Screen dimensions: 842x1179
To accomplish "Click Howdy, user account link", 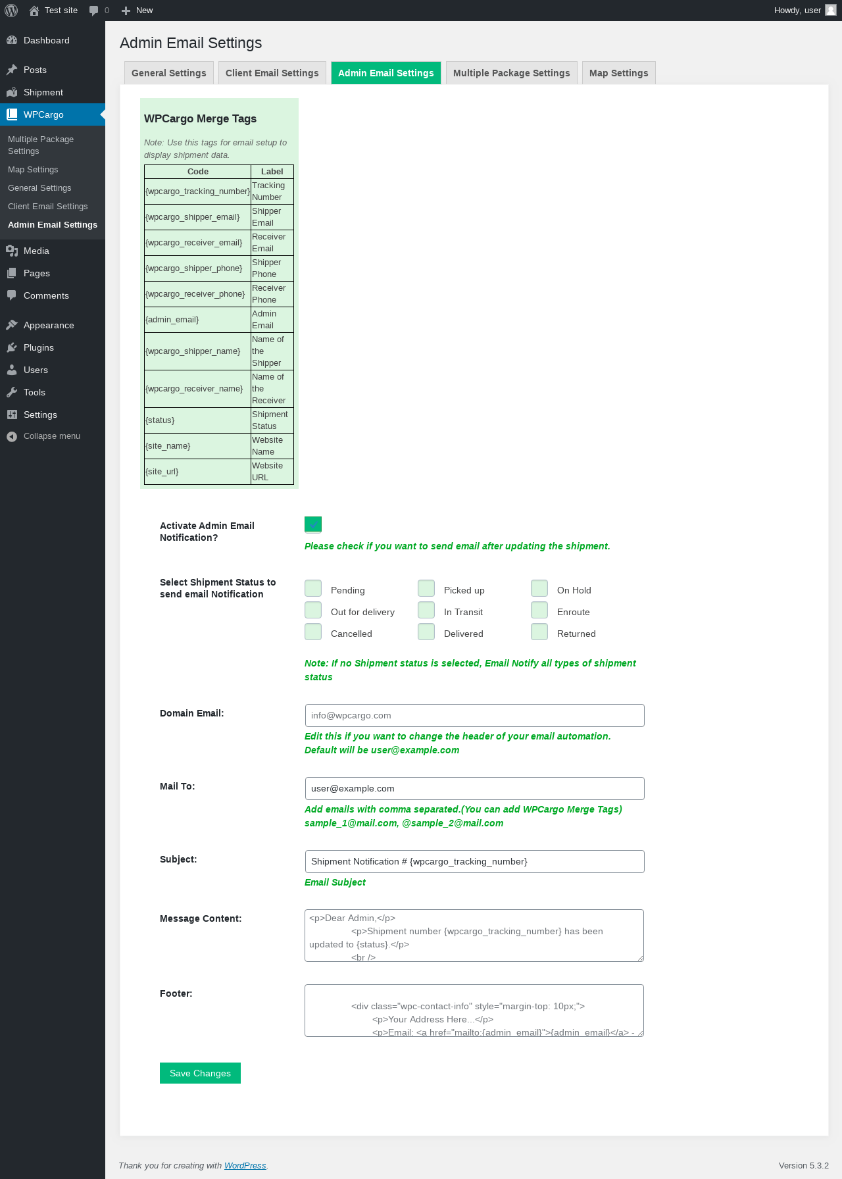I will [805, 11].
